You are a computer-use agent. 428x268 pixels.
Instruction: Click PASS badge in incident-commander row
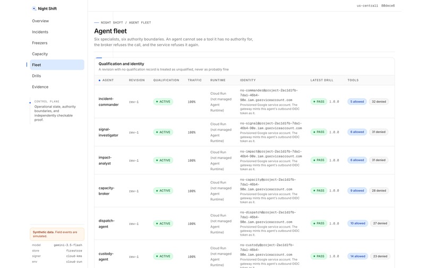(319, 102)
